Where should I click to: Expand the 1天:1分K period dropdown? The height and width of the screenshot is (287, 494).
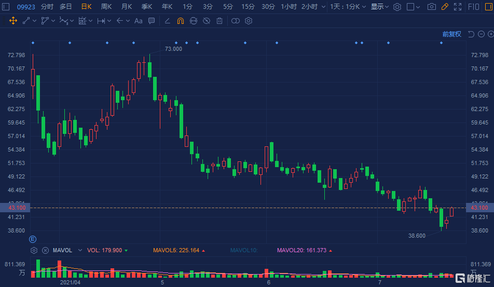click(x=348, y=7)
